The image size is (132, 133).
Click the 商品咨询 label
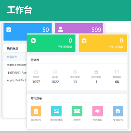[117, 77]
